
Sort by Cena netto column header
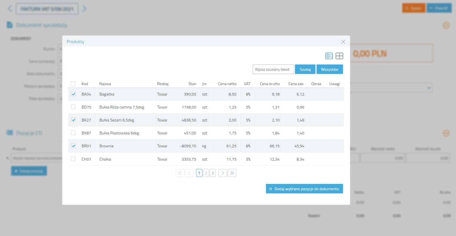[227, 84]
